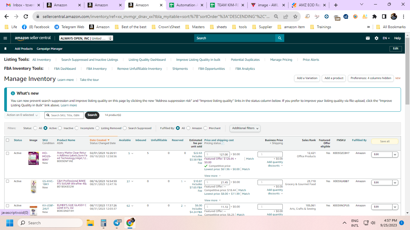Open the Facebook bookmark
The height and width of the screenshot is (230, 410).
click(x=35, y=27)
